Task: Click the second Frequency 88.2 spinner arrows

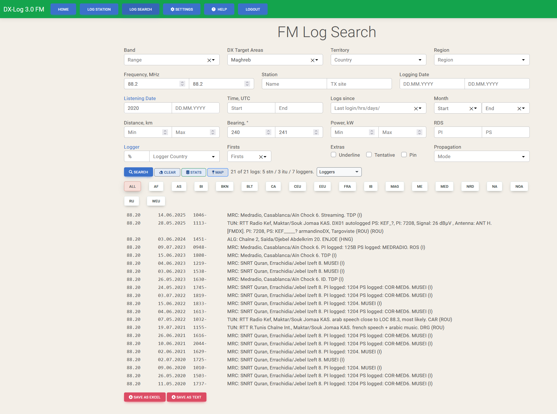Action: point(247,84)
